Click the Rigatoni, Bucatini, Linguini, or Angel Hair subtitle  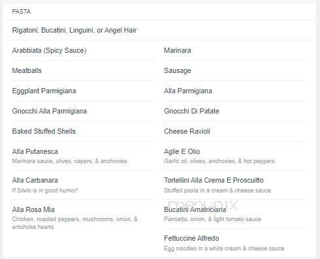click(74, 30)
